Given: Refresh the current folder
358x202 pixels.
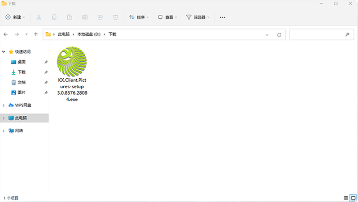Looking at the screenshot, I should [279, 35].
